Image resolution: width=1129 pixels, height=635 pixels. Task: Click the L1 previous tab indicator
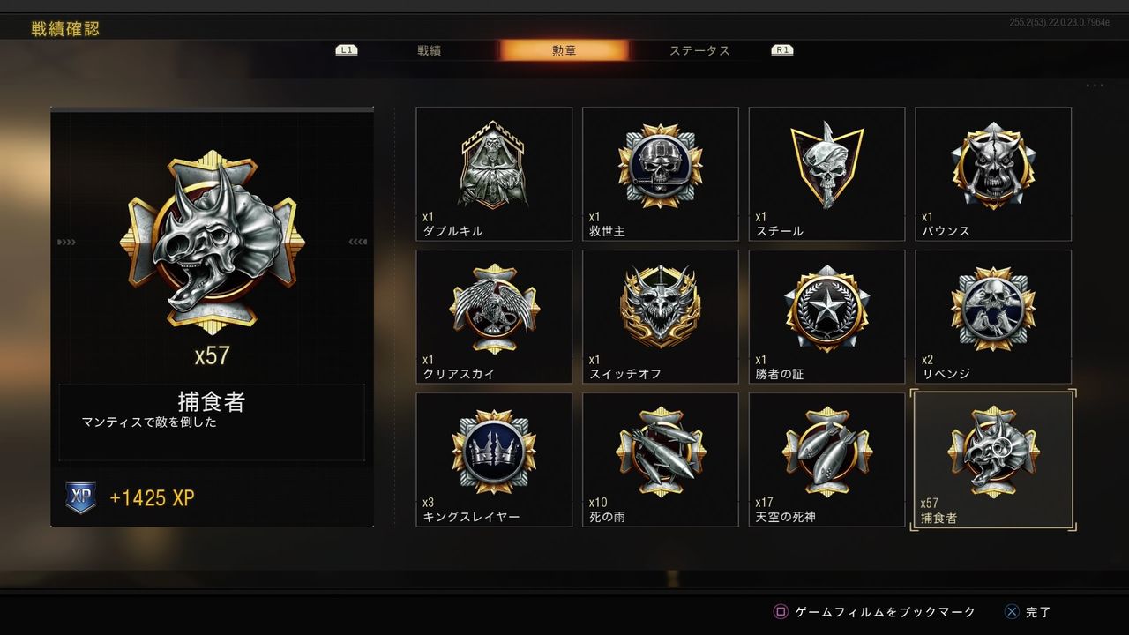[x=347, y=50]
